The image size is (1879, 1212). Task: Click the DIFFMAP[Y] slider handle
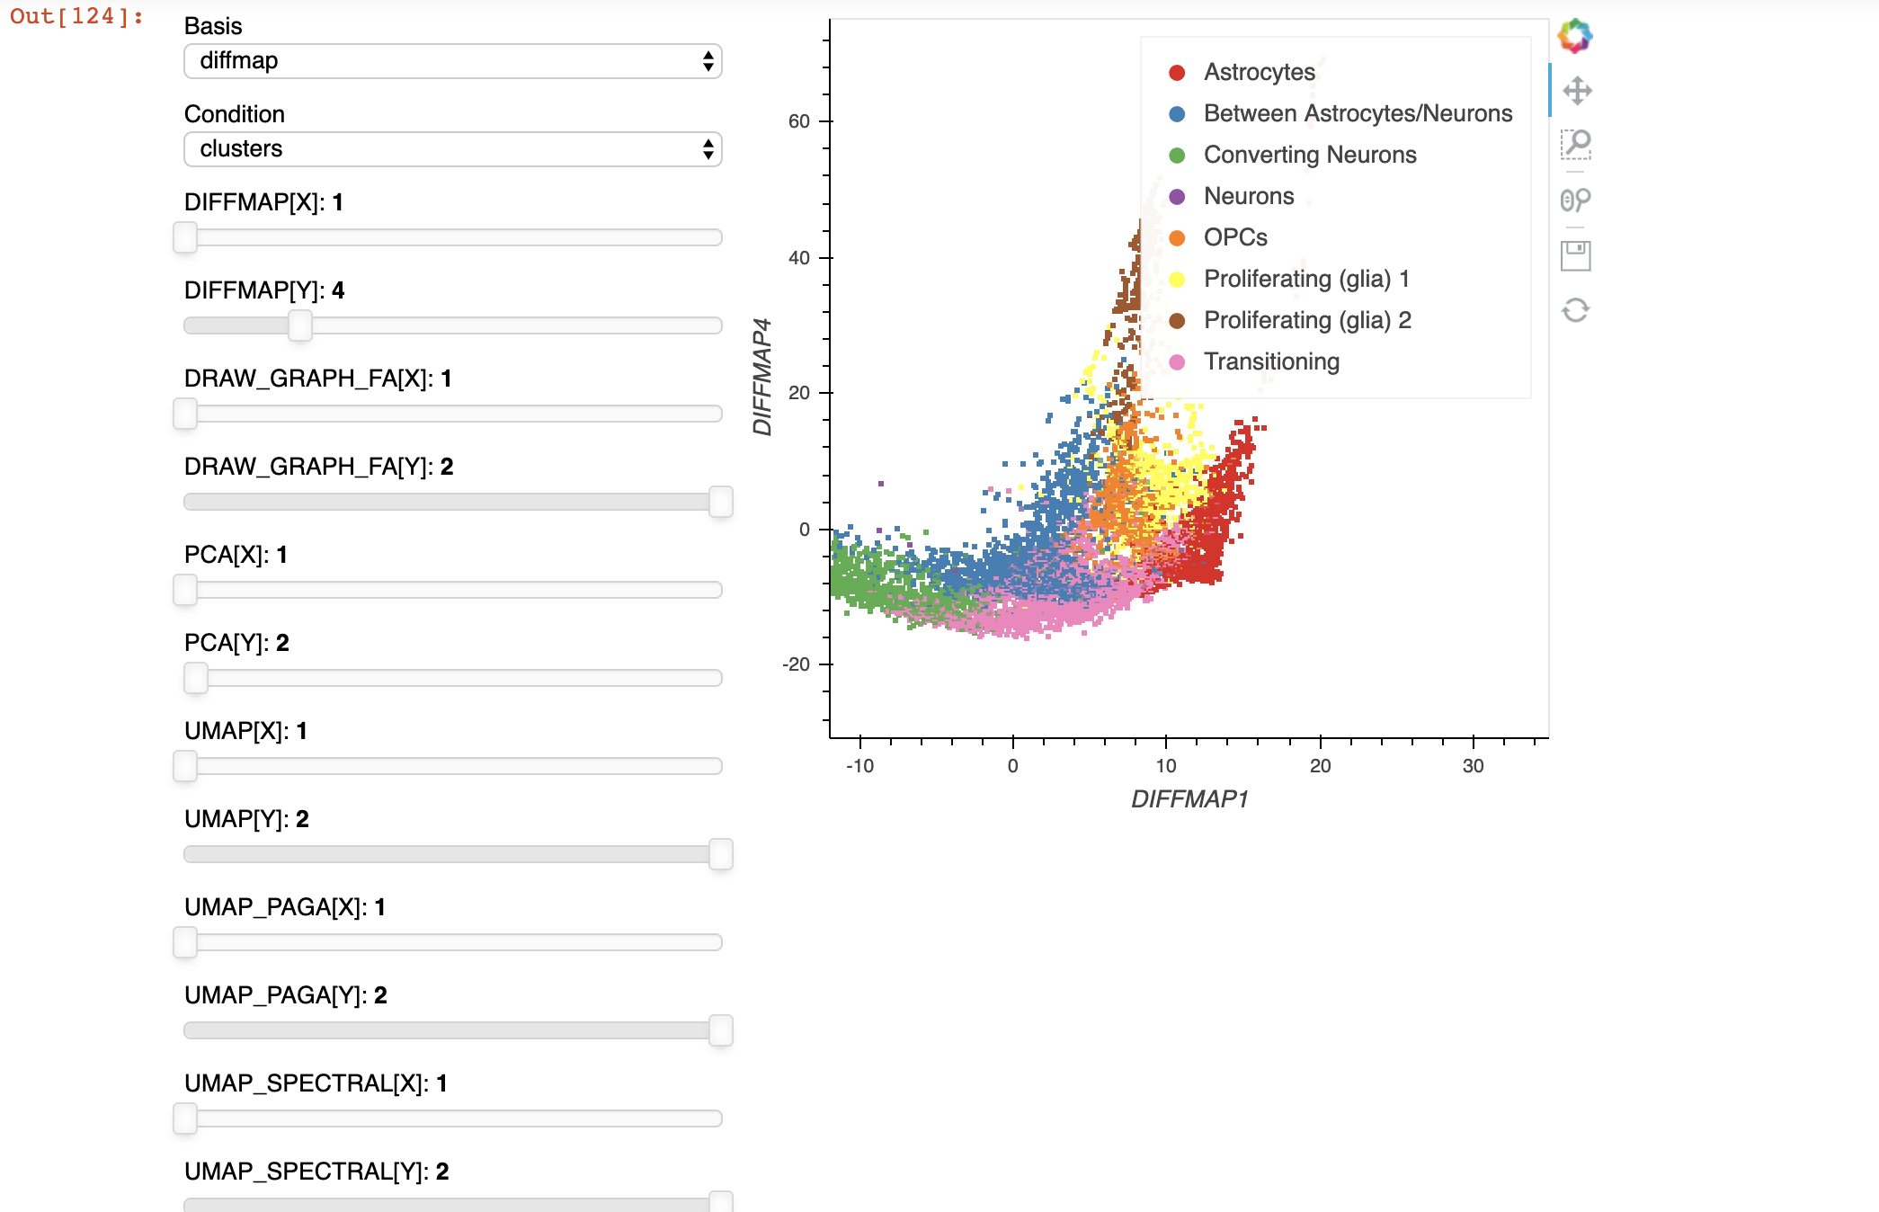pyautogui.click(x=300, y=325)
